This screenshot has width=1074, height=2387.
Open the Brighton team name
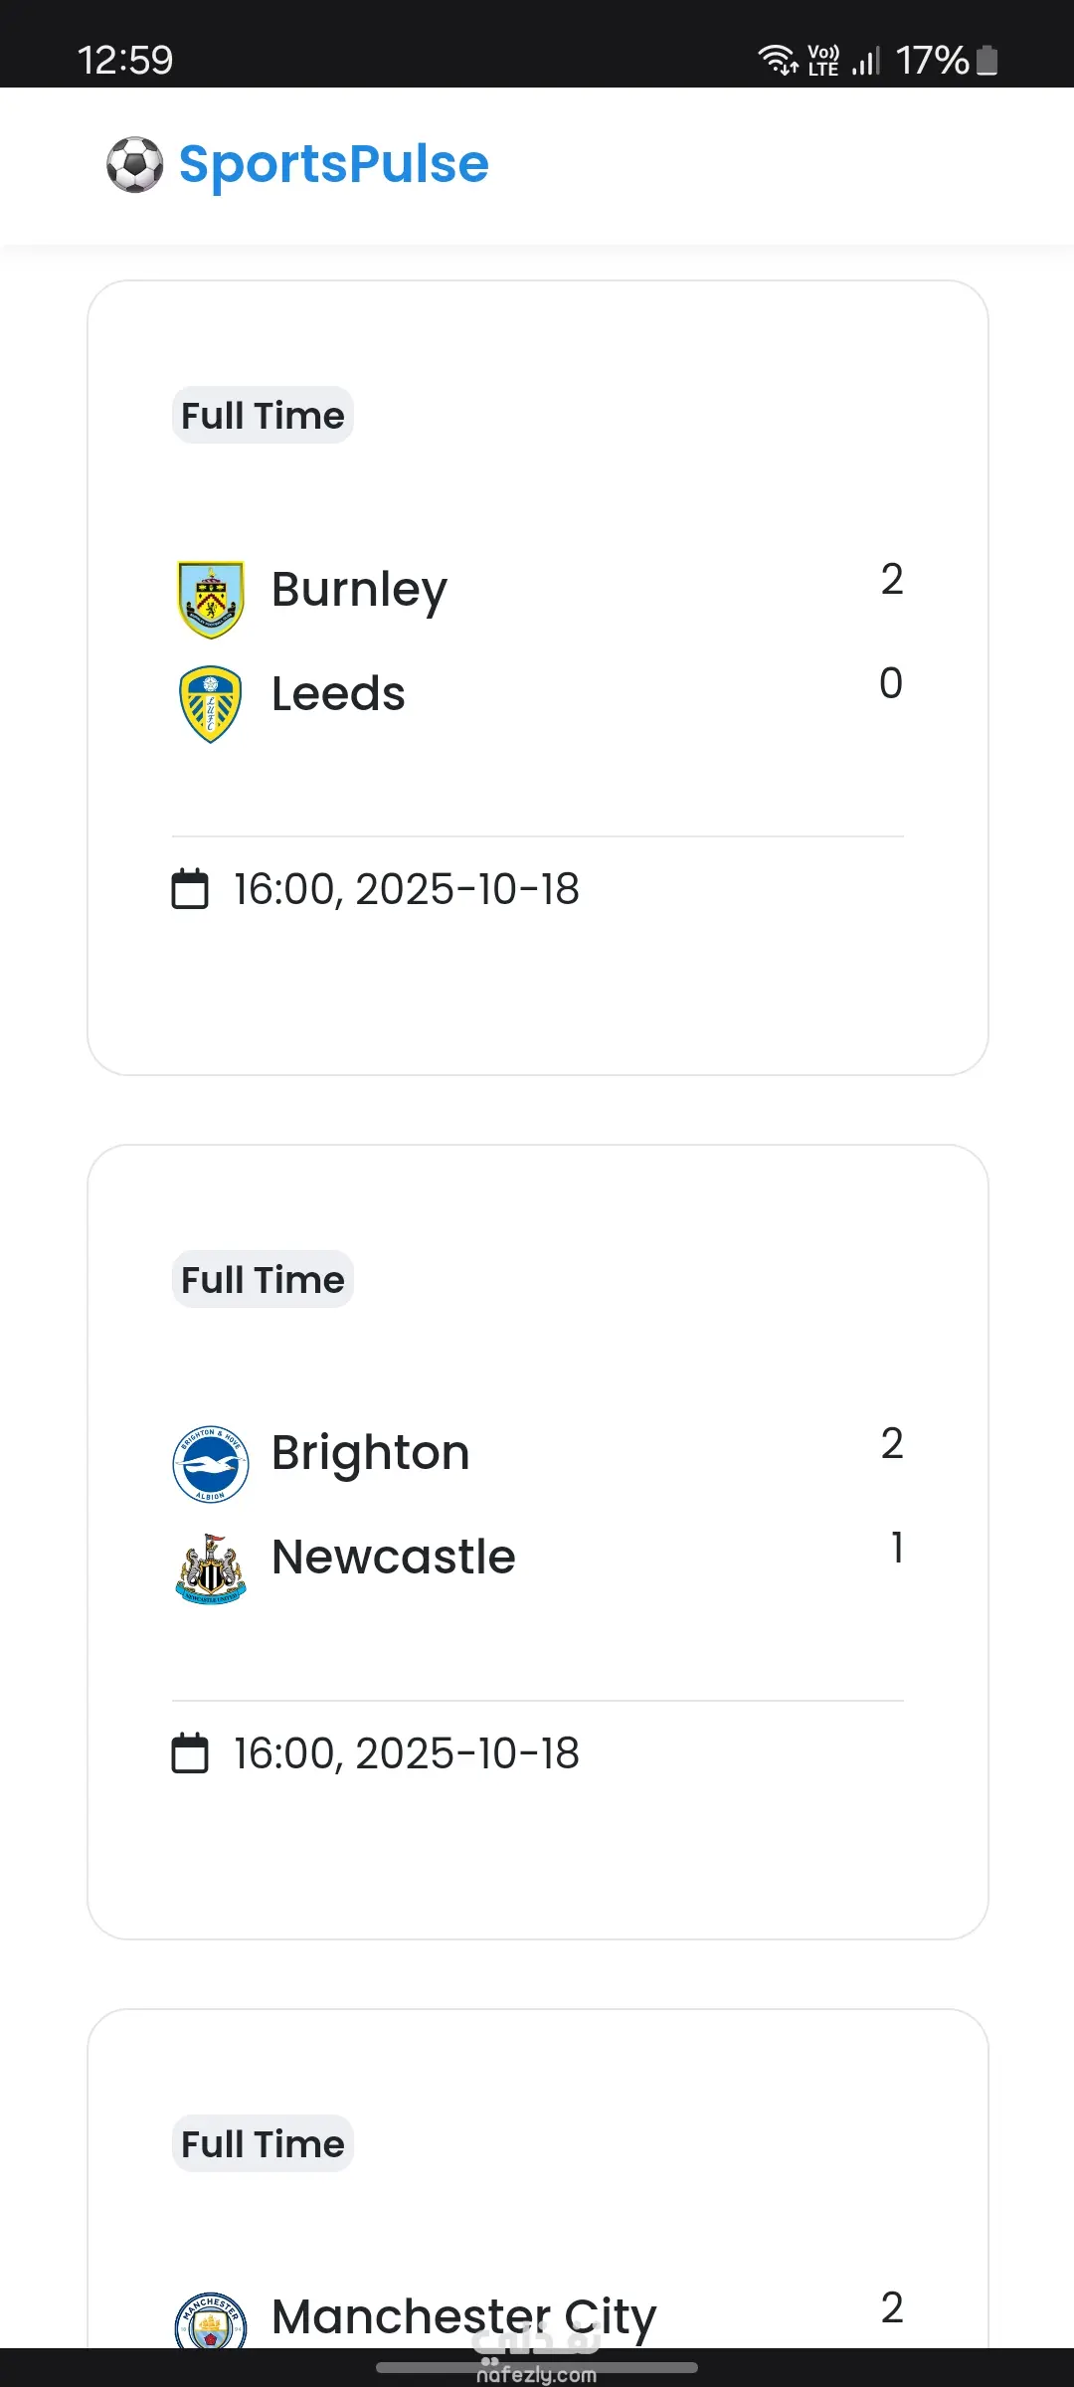[370, 1453]
